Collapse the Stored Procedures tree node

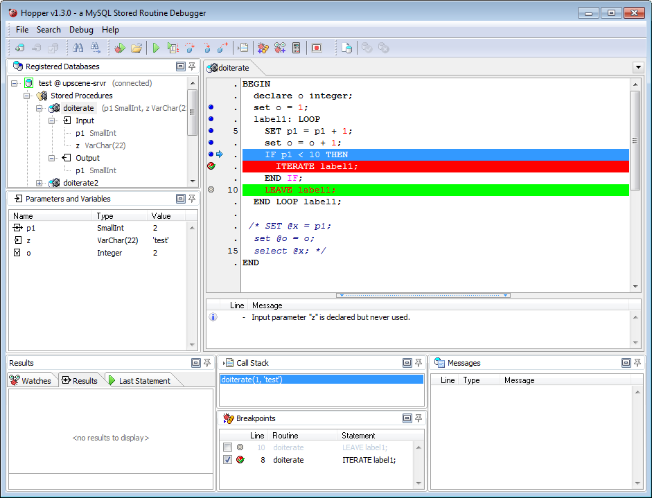click(28, 96)
